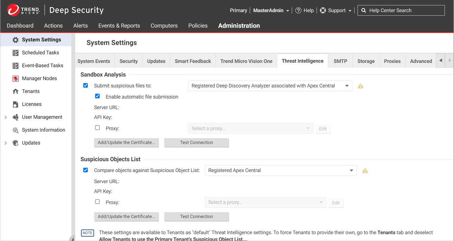The image size is (454, 241).
Task: Click Test Connection under Sandbox Analysis
Action: 196,143
